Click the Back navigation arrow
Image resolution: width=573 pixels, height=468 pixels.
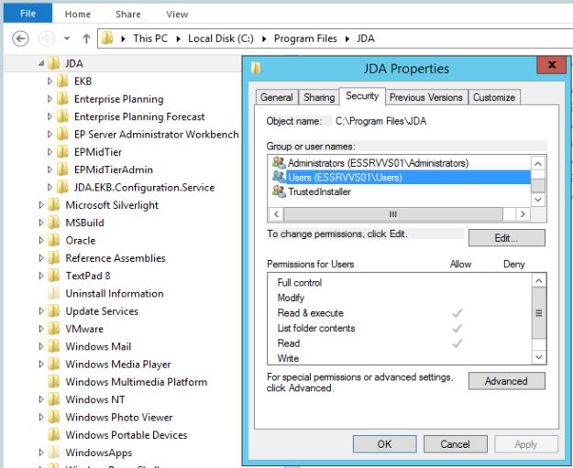coord(20,38)
